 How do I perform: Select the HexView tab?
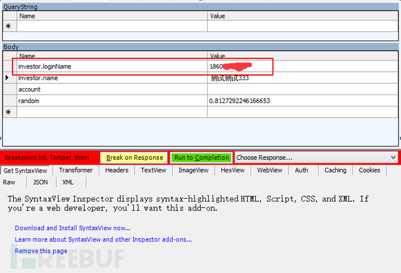(233, 170)
